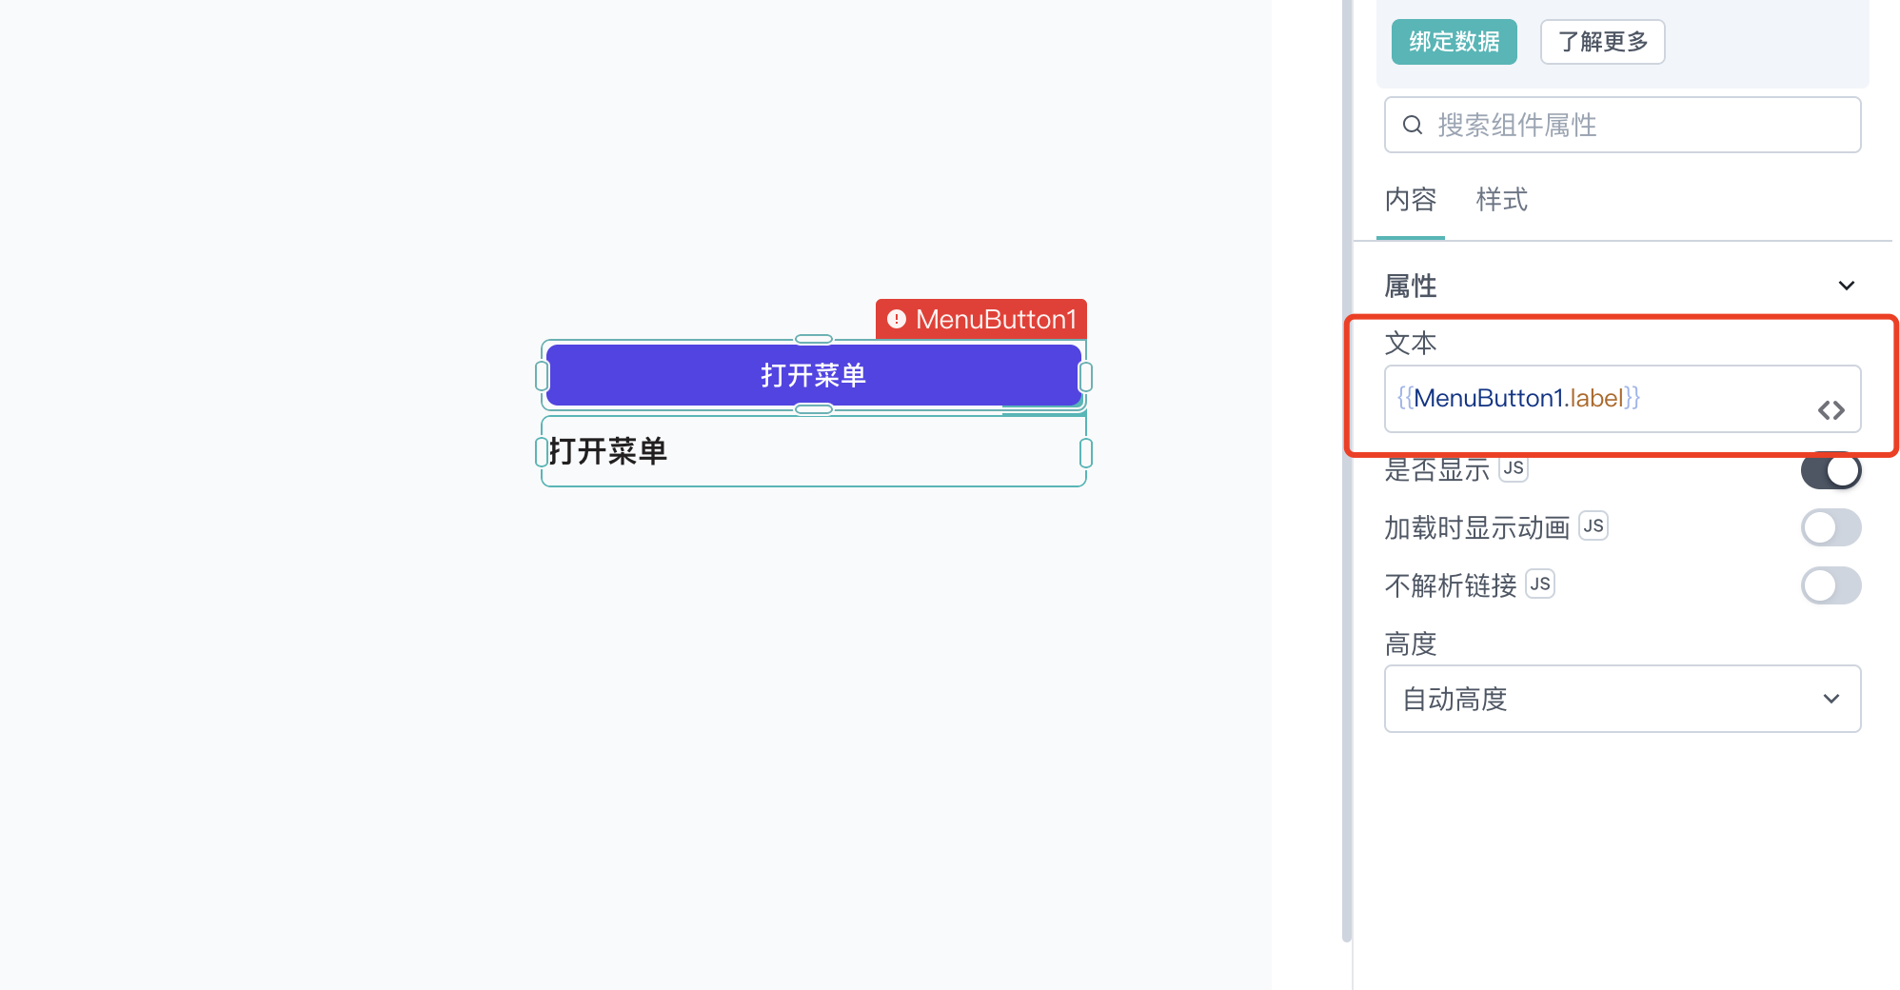Focus the 搜索组件属性 search field

tap(1623, 125)
